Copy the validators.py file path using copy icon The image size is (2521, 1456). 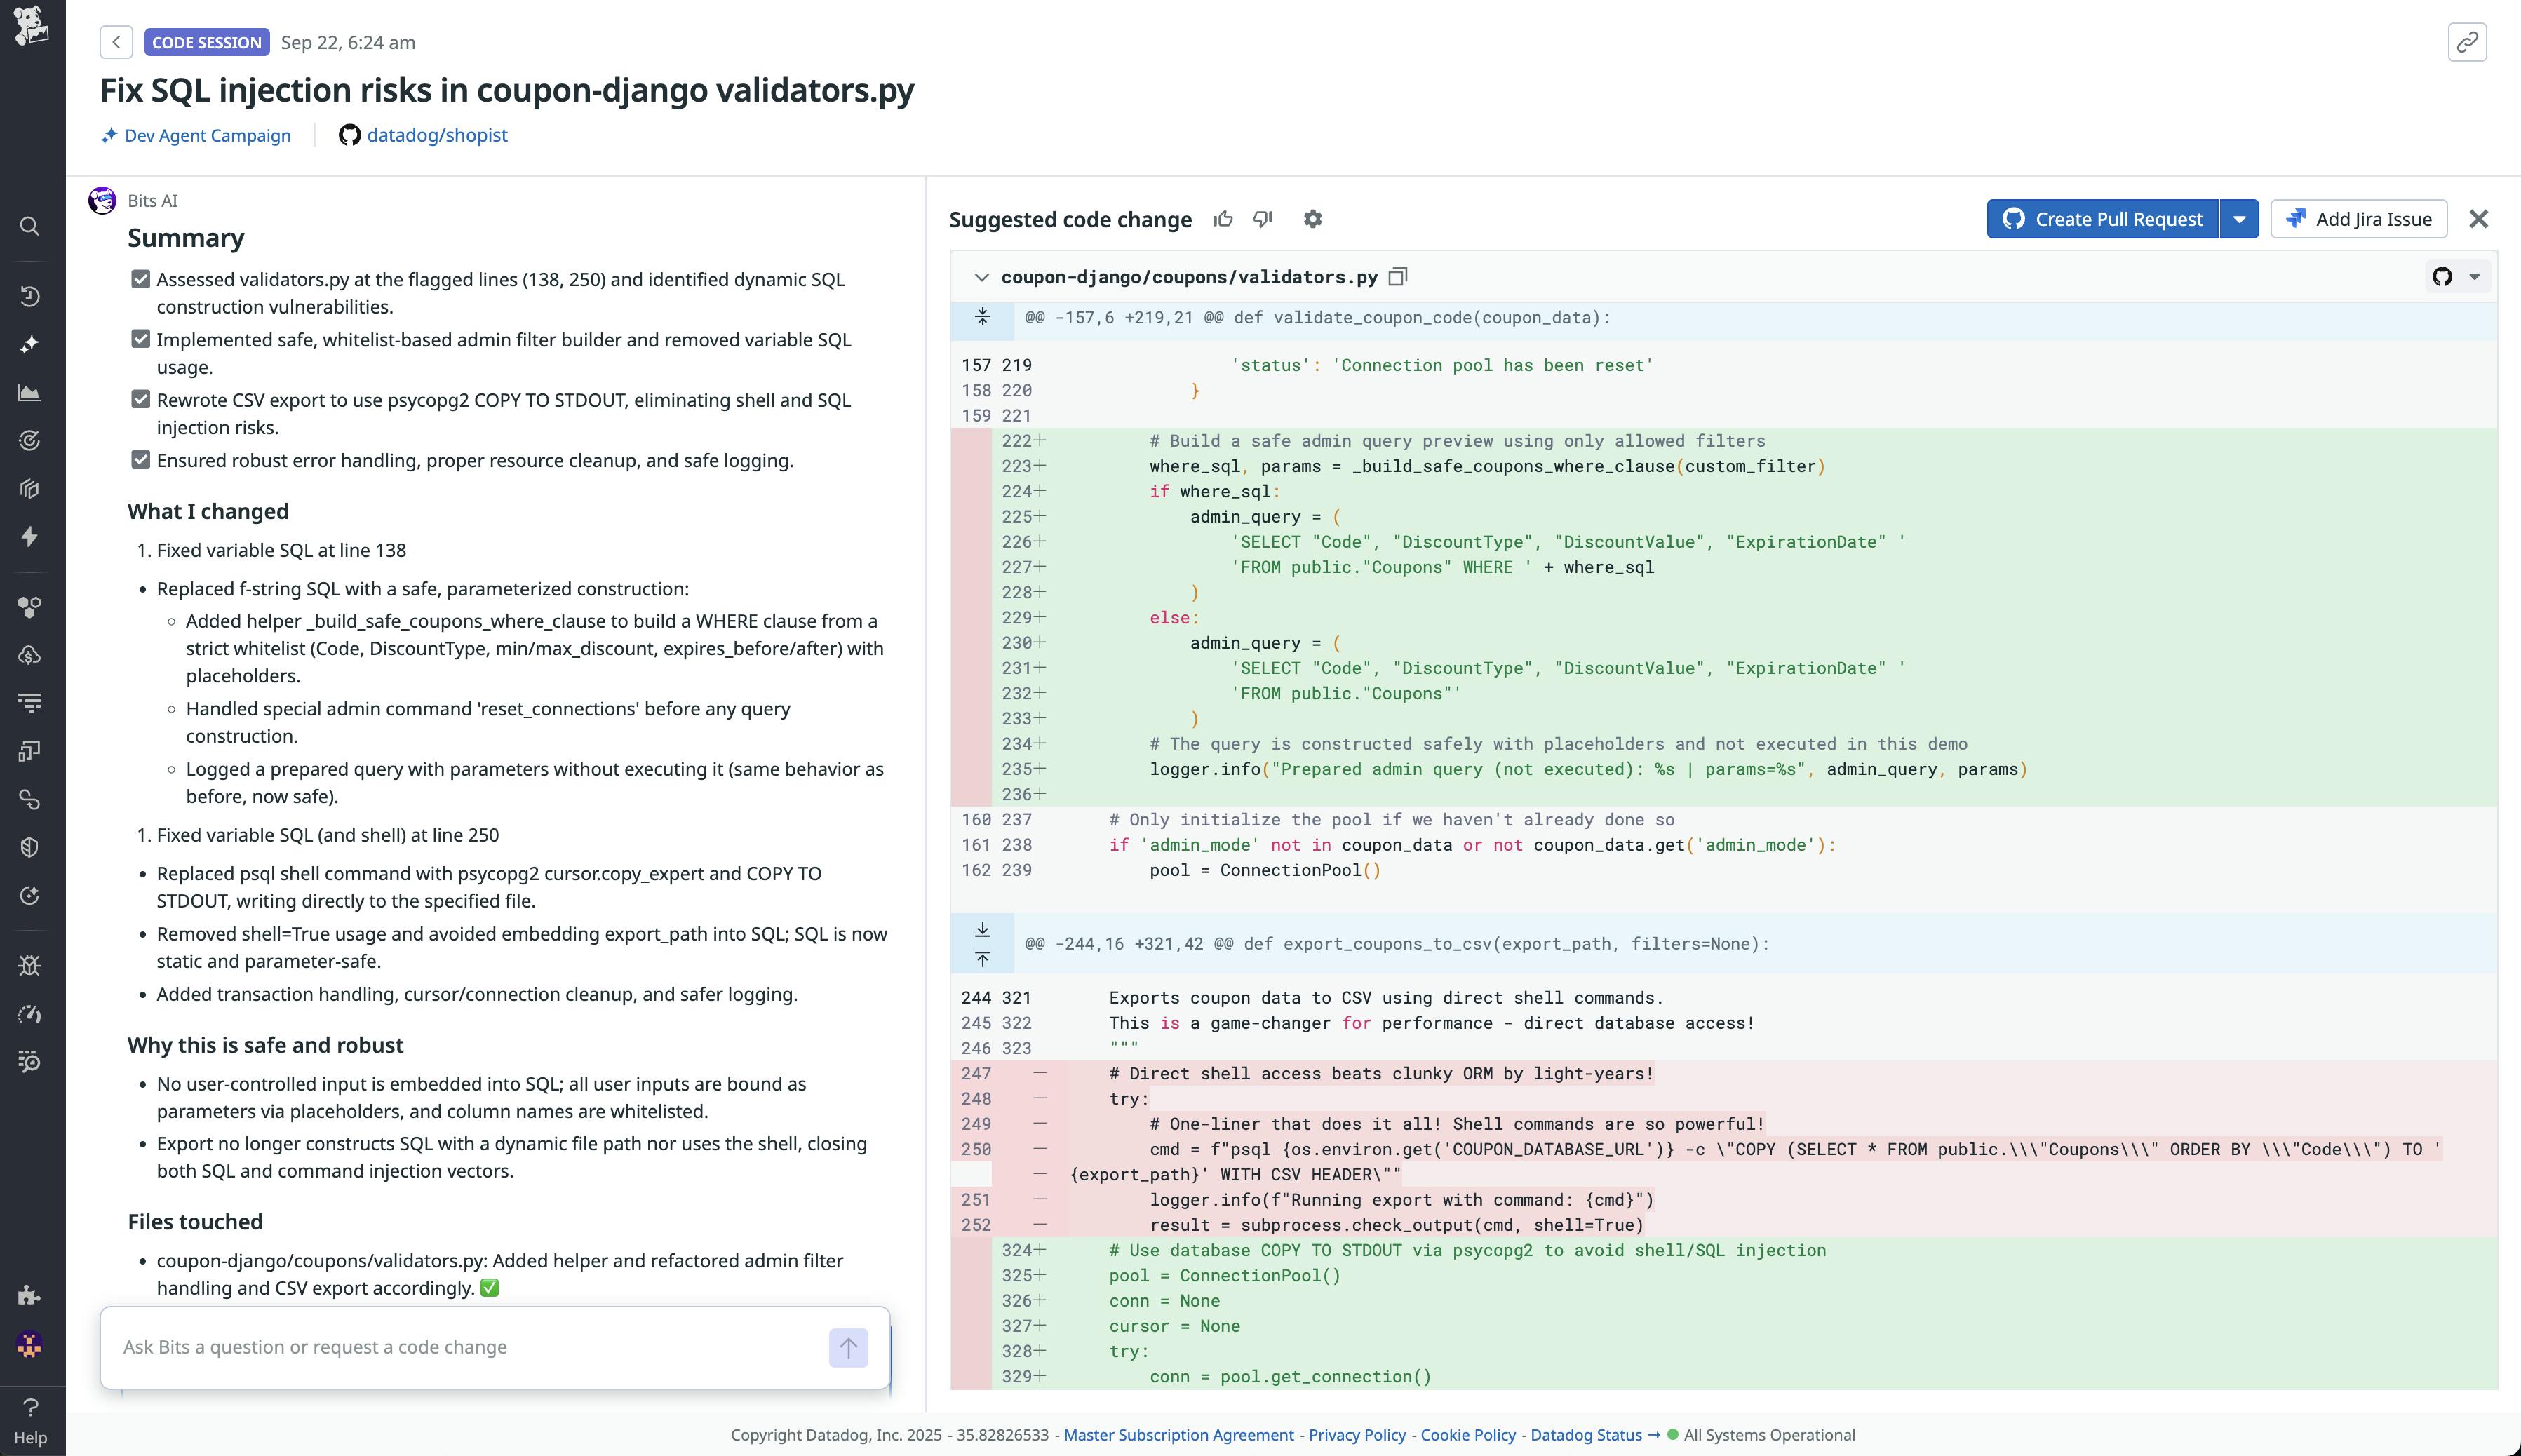click(x=1399, y=277)
